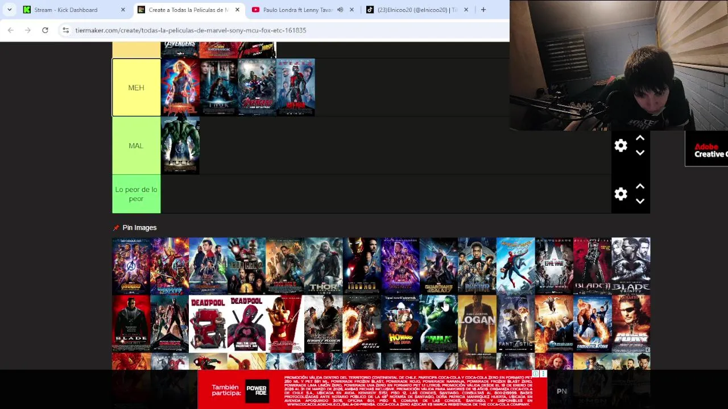Pick the Black Panther poster
This screenshot has height=409, width=728.
click(477, 265)
